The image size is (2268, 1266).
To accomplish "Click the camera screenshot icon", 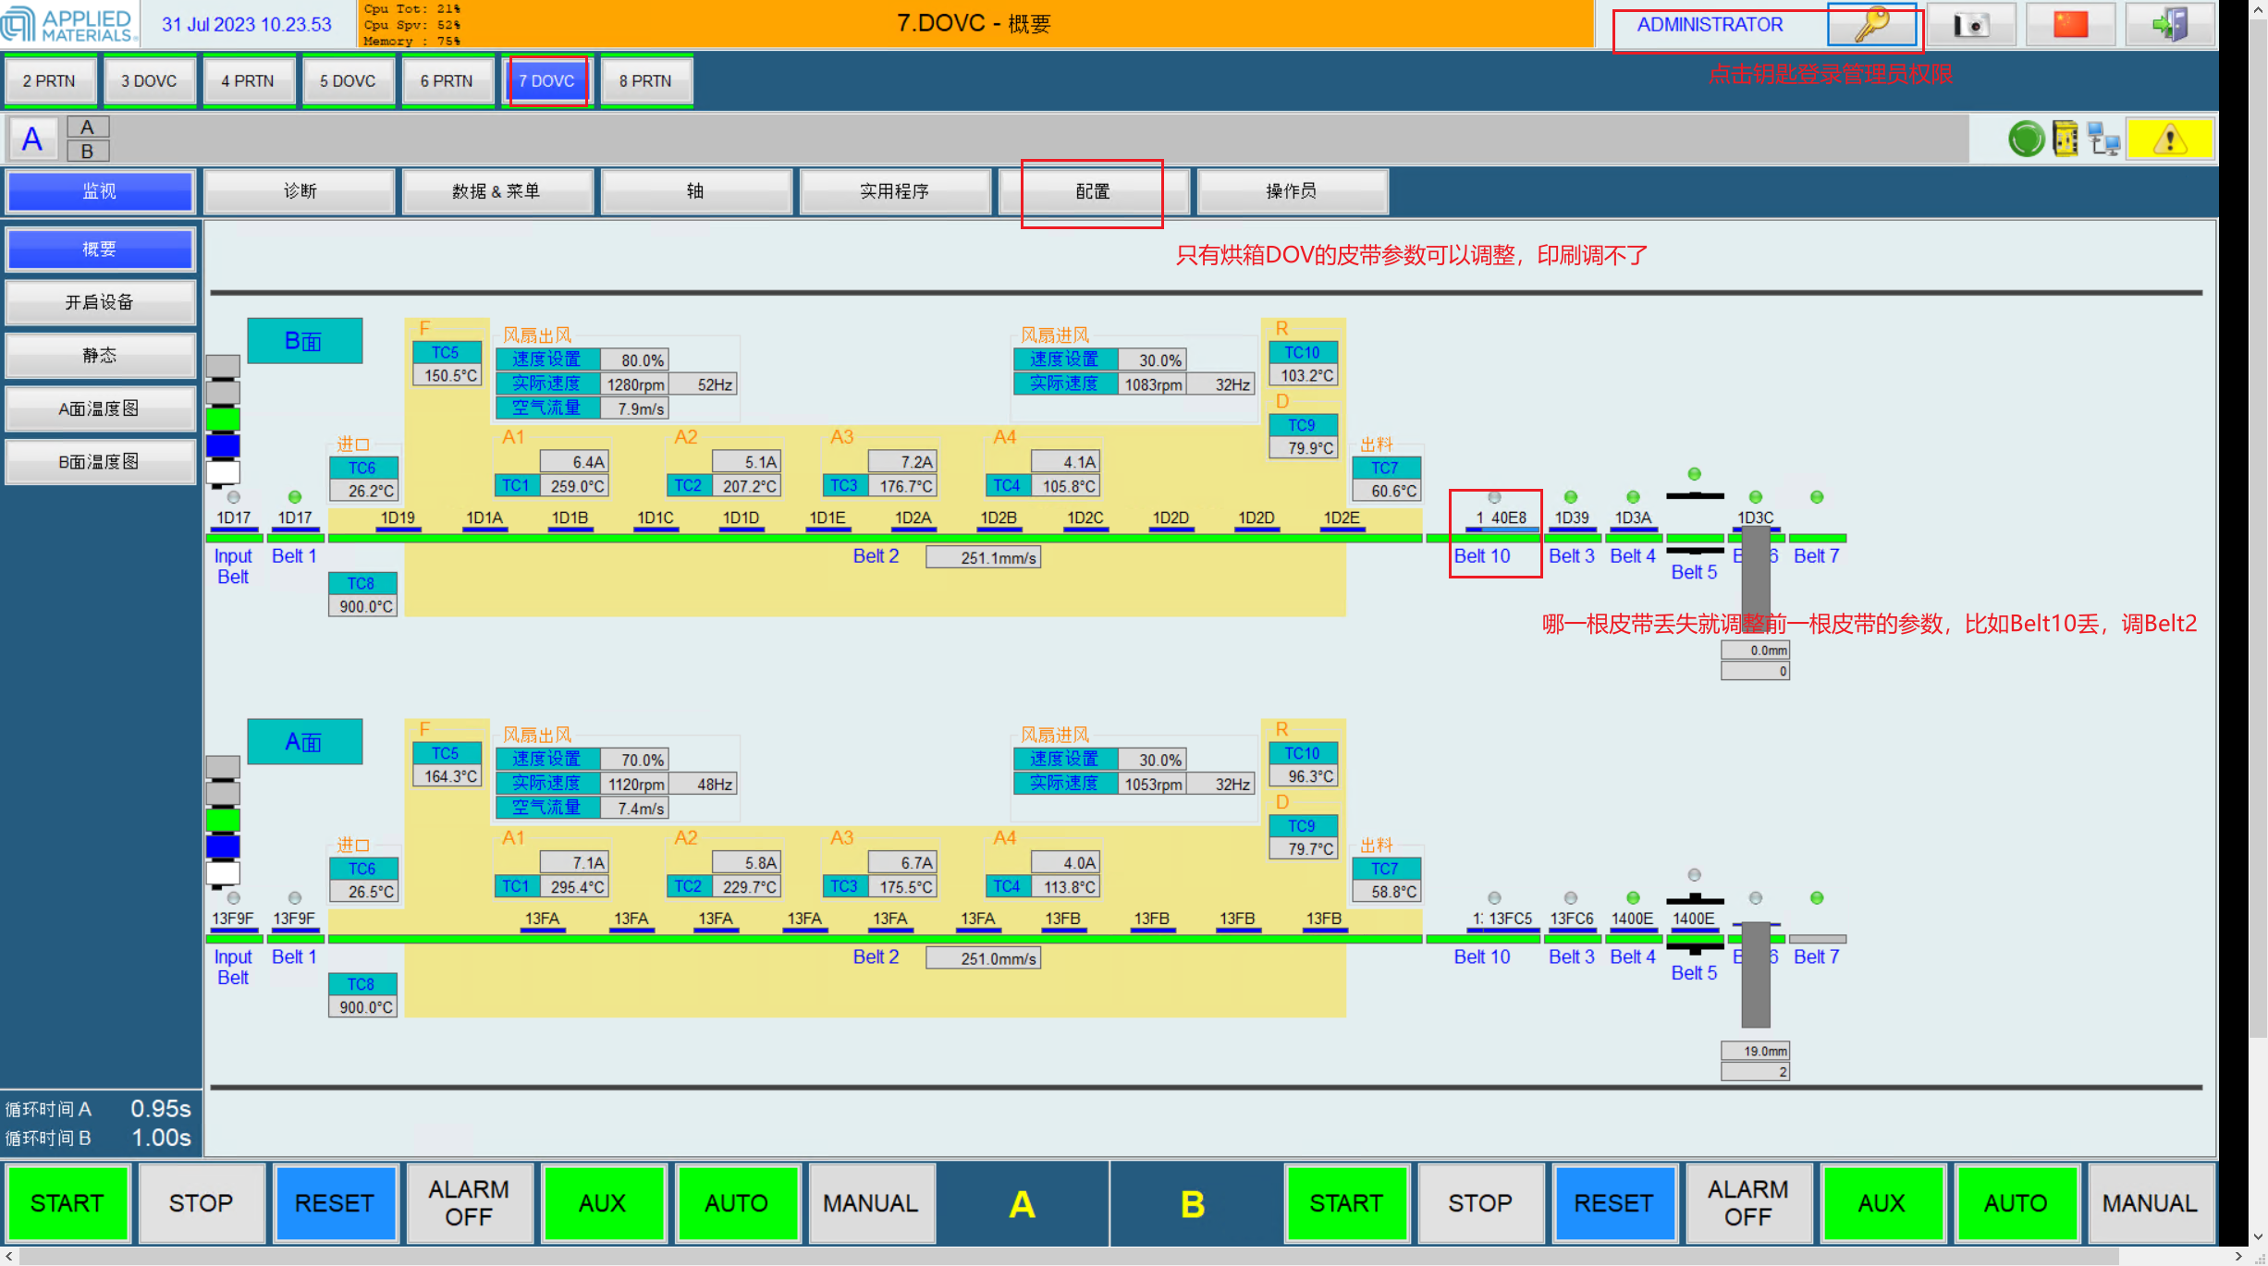I will click(x=1971, y=24).
